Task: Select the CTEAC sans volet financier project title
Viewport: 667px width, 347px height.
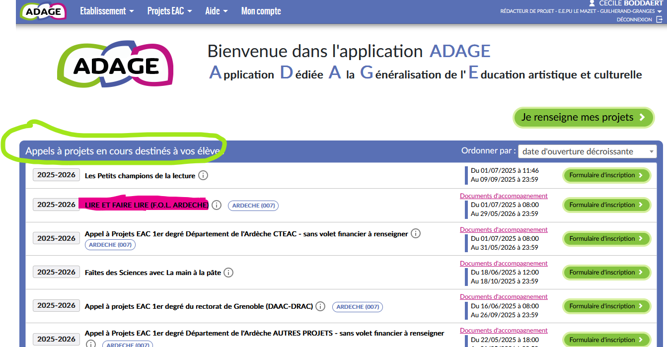Action: pyautogui.click(x=246, y=234)
